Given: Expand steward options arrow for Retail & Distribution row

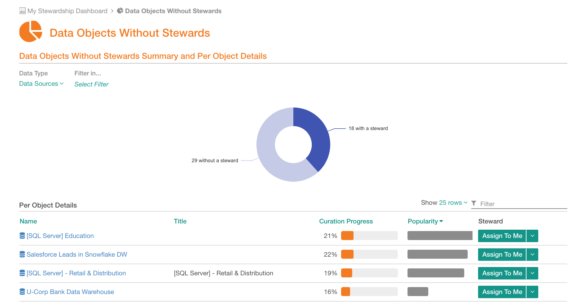Looking at the screenshot, I should 532,273.
